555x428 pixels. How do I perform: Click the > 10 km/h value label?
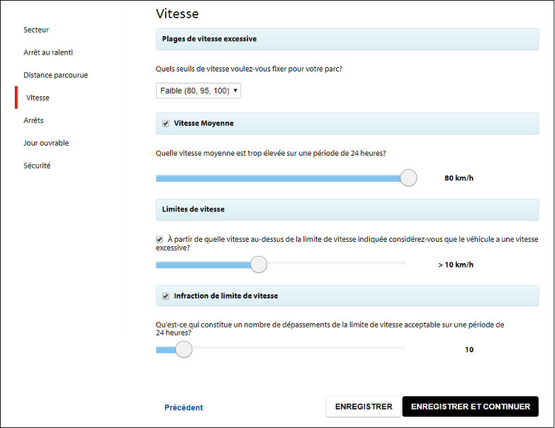(456, 265)
